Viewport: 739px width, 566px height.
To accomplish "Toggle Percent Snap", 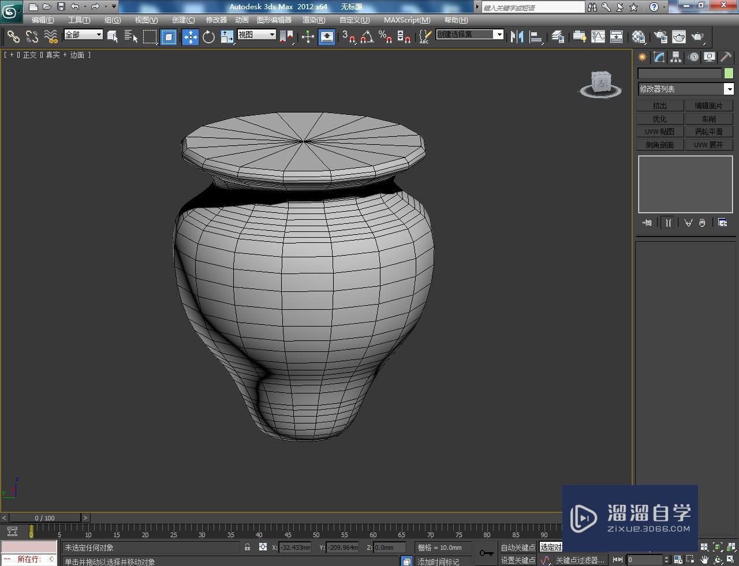I will [385, 37].
